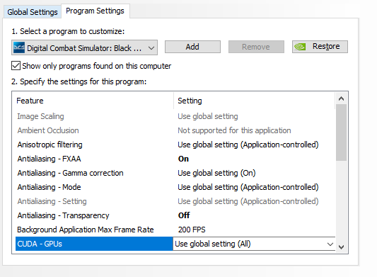Select Background Application Max Frame Rate row
The height and width of the screenshot is (277, 377).
coord(175,230)
